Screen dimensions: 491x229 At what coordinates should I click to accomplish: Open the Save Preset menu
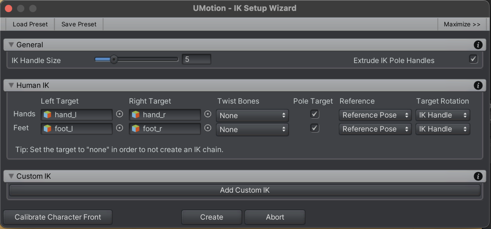pyautogui.click(x=79, y=24)
